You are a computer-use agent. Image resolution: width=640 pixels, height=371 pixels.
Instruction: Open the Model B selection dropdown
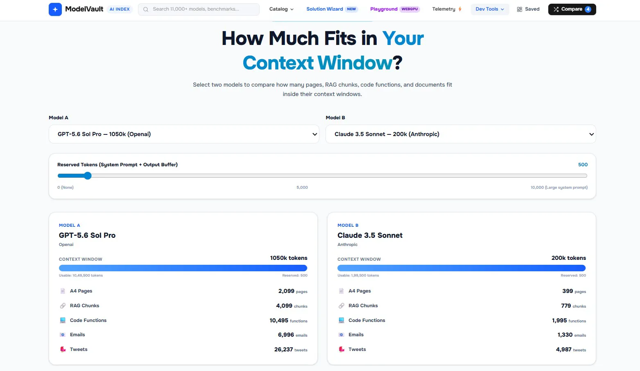tap(461, 134)
